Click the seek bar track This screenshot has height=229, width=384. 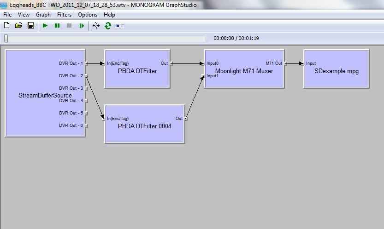[x=105, y=39]
